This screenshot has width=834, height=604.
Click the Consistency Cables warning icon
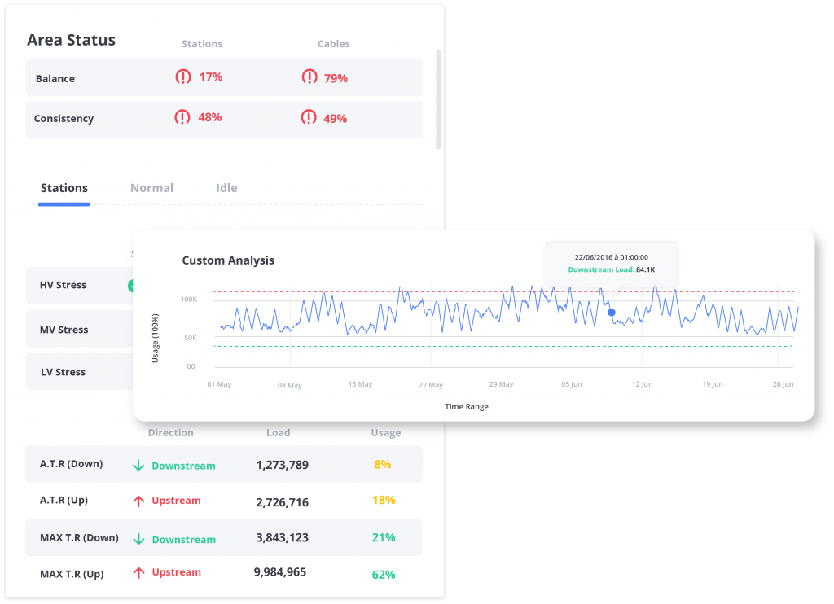pos(309,118)
